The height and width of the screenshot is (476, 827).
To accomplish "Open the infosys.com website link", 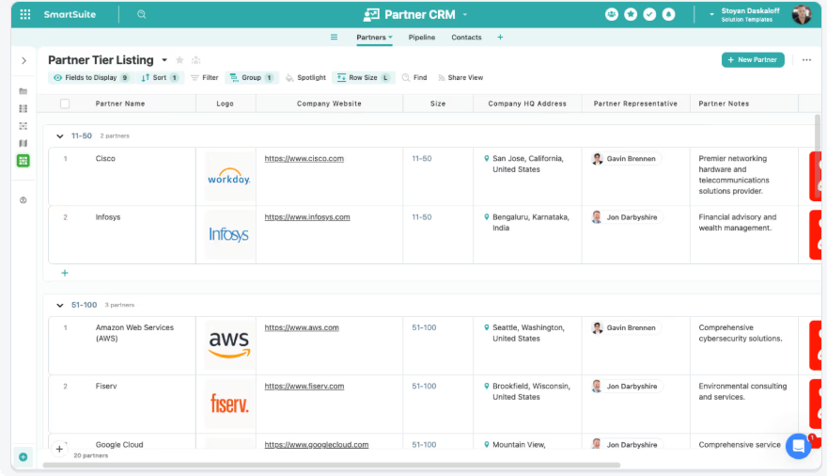I will pyautogui.click(x=307, y=217).
